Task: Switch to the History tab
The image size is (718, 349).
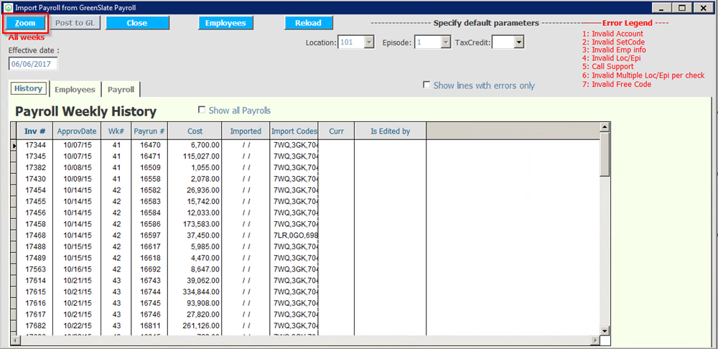Action: (28, 89)
